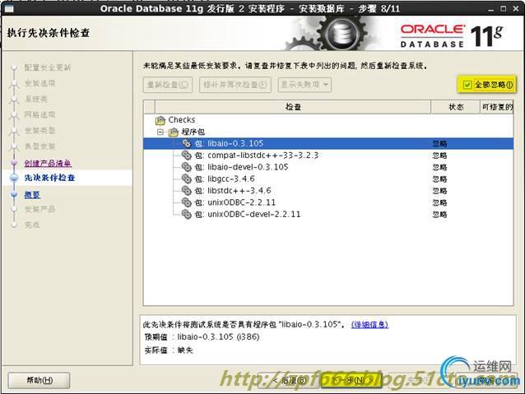Click the gear icon beside libstdc++-3.4.6
This screenshot has height=394, width=525.
(x=186, y=191)
